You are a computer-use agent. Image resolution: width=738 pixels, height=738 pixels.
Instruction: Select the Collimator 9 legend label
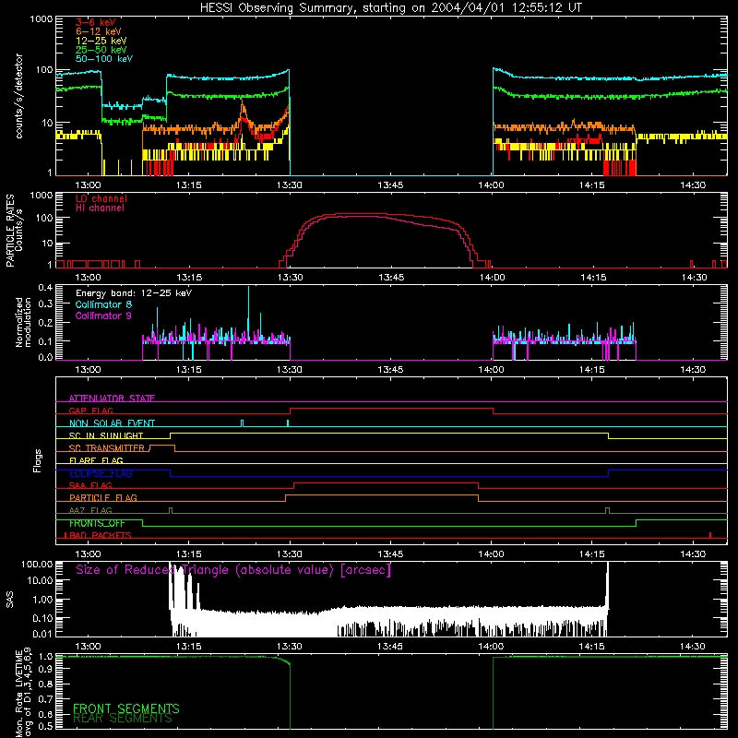(x=103, y=315)
